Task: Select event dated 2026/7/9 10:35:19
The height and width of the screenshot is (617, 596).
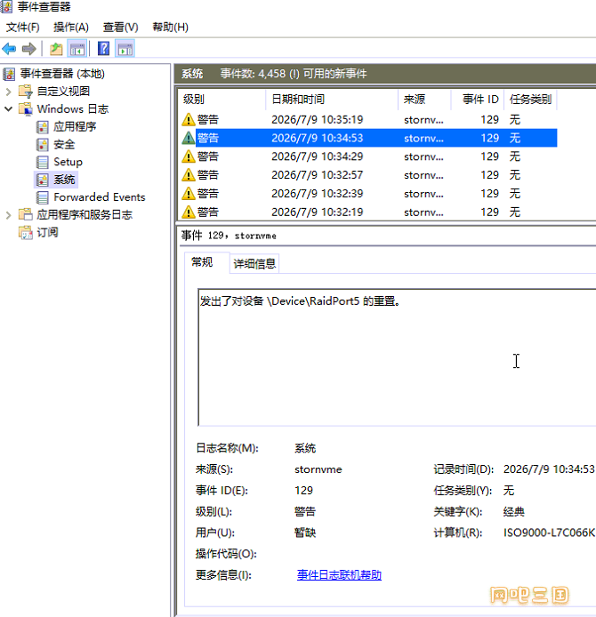Action: (369, 120)
